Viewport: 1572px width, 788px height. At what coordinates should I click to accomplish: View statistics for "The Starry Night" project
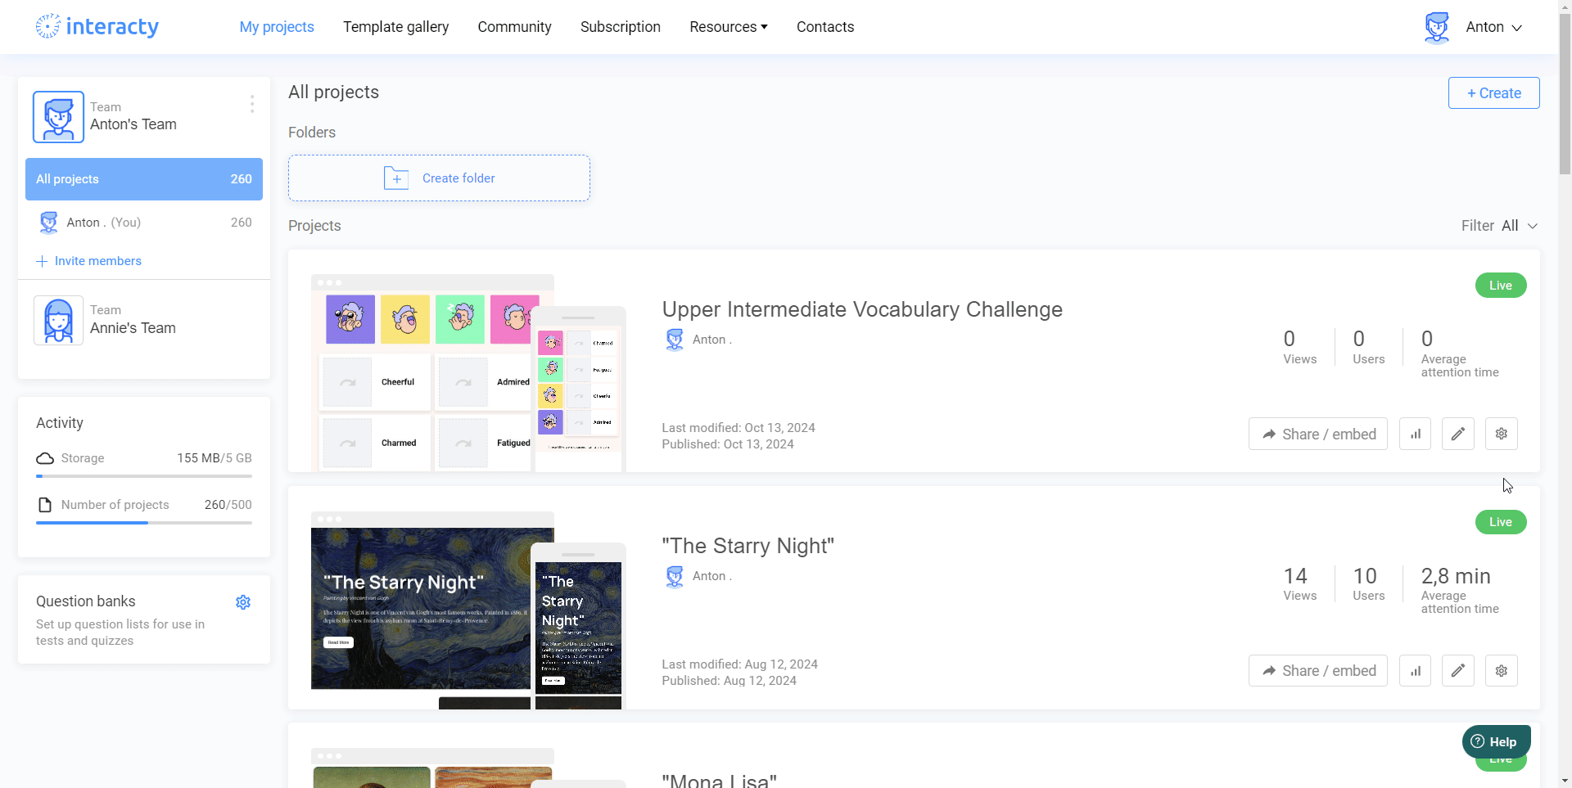pyautogui.click(x=1415, y=671)
